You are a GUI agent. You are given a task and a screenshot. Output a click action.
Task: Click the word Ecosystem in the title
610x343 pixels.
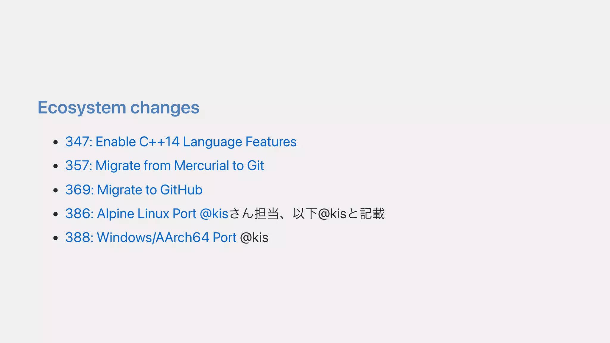82,108
